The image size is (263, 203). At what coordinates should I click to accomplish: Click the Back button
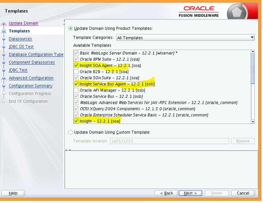[x=166, y=193]
